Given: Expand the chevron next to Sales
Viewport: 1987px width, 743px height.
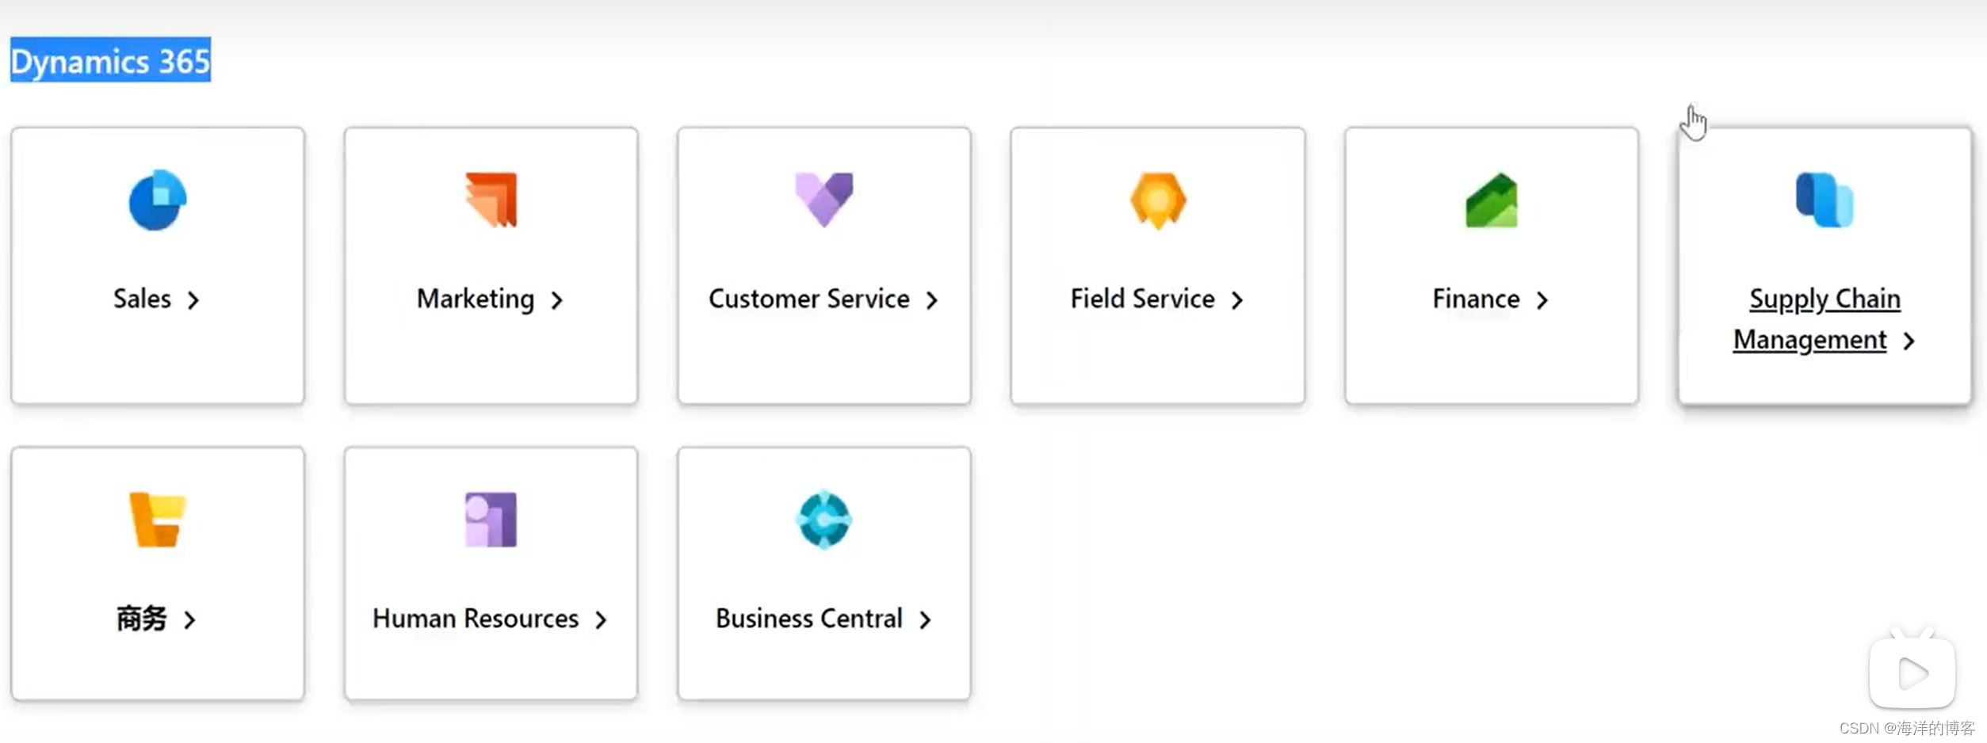Looking at the screenshot, I should click(194, 299).
